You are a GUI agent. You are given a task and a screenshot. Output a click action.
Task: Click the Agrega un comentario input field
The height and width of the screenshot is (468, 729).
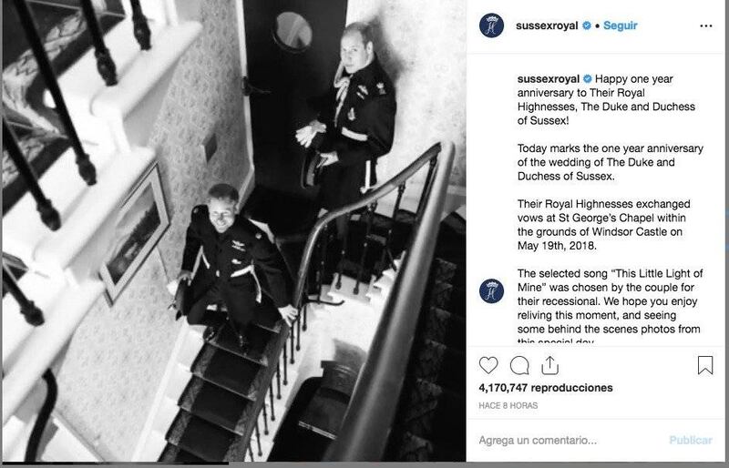coord(570,440)
